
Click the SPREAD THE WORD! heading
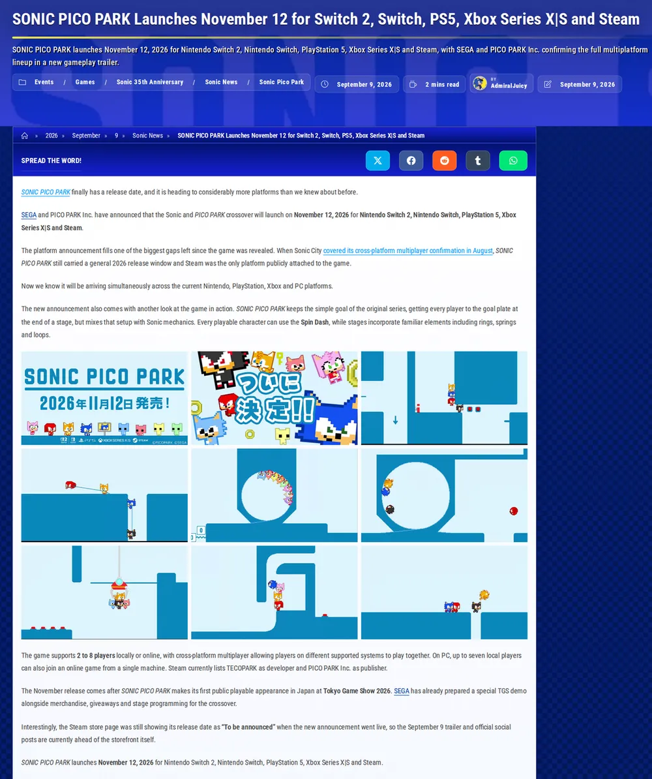[51, 160]
